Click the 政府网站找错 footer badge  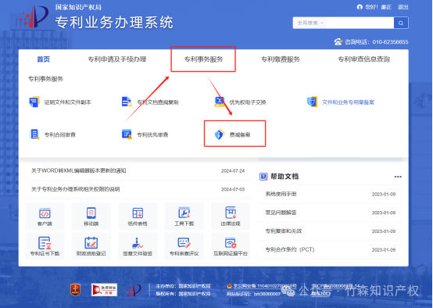coord(105,289)
